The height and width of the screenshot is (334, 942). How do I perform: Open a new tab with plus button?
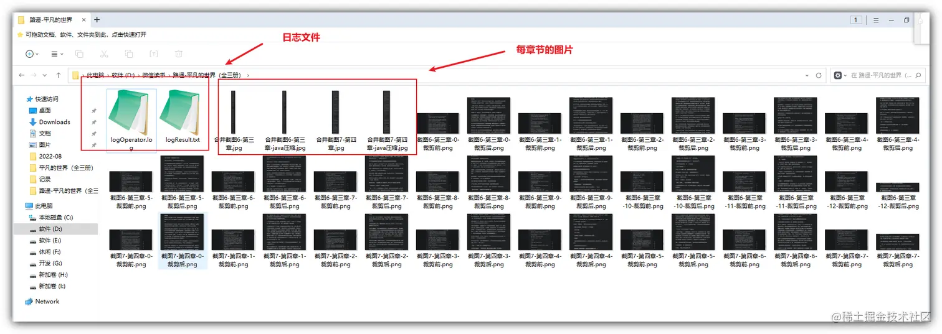point(97,20)
